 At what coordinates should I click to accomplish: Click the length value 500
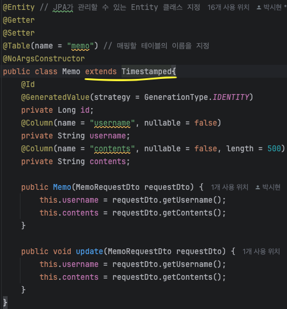274,148
